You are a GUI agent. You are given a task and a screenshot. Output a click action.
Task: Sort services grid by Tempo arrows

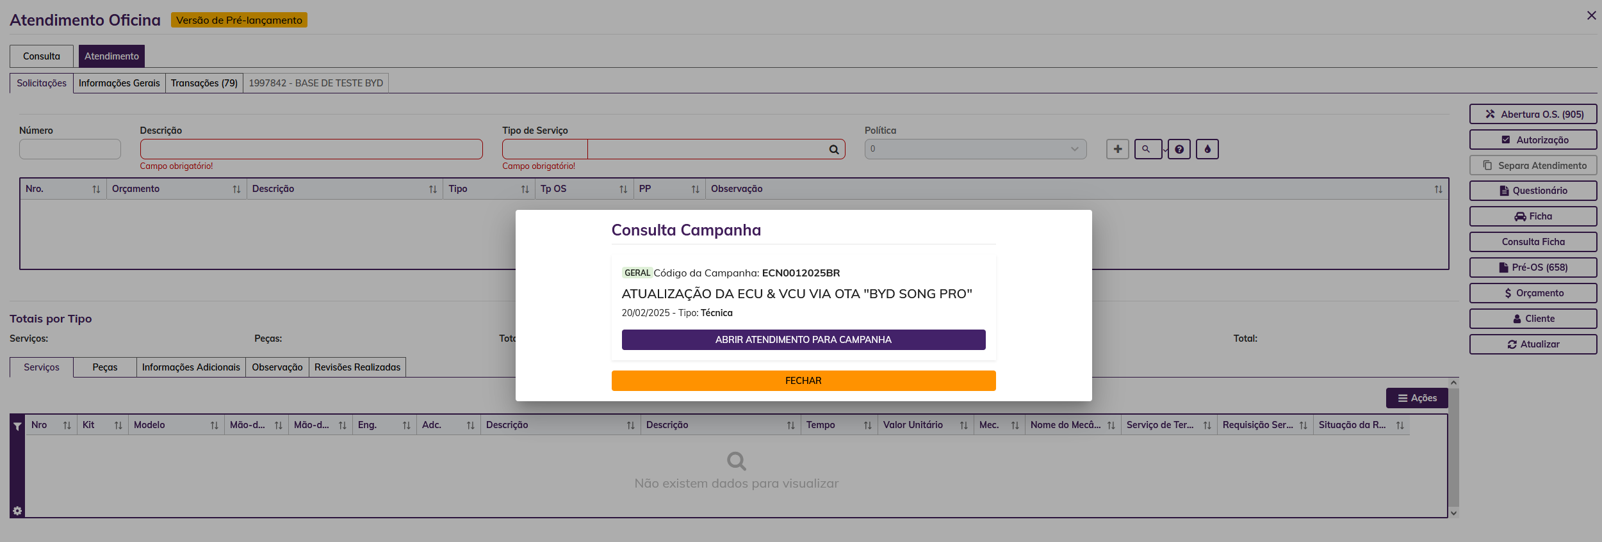click(x=867, y=426)
